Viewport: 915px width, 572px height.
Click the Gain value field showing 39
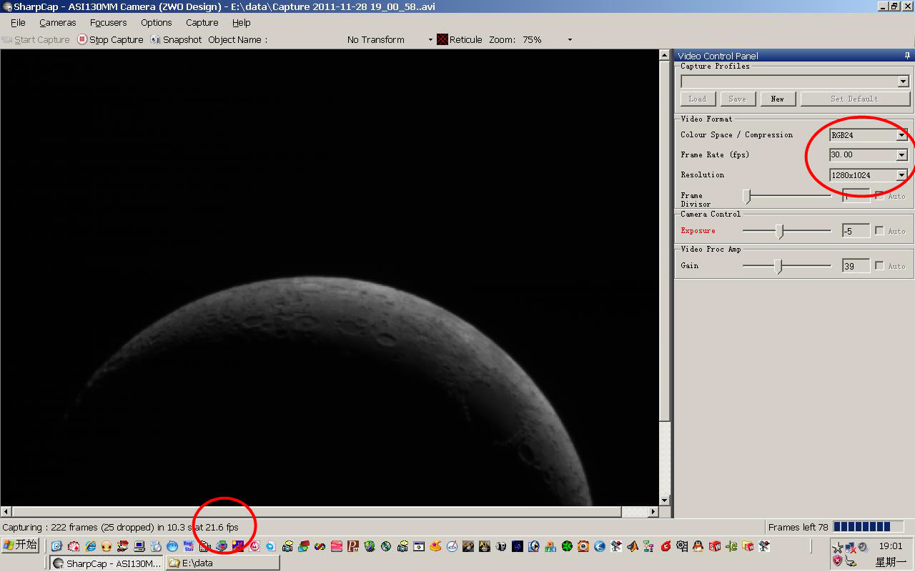[856, 265]
